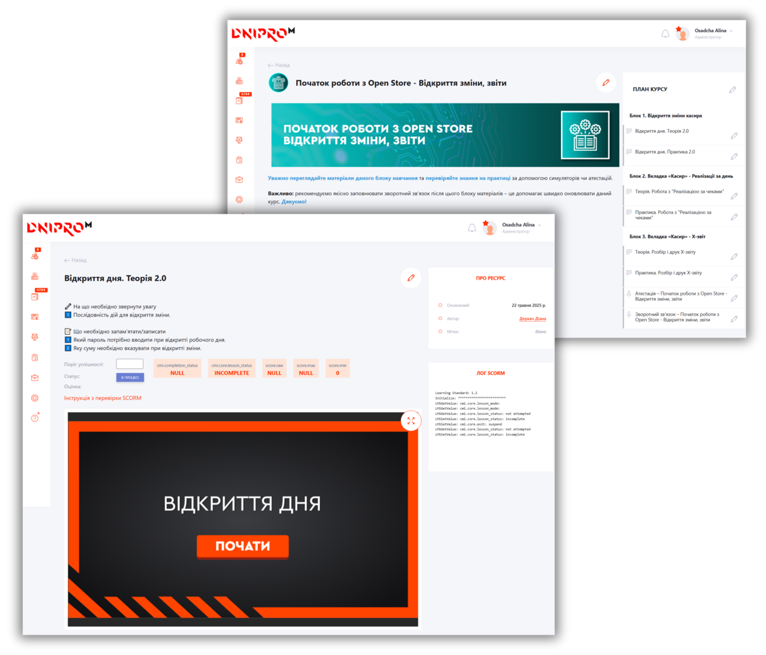Click pencil icon for 'Практика. Розбір і друк X-звіту'
The width and height of the screenshot is (766, 655).
click(734, 277)
